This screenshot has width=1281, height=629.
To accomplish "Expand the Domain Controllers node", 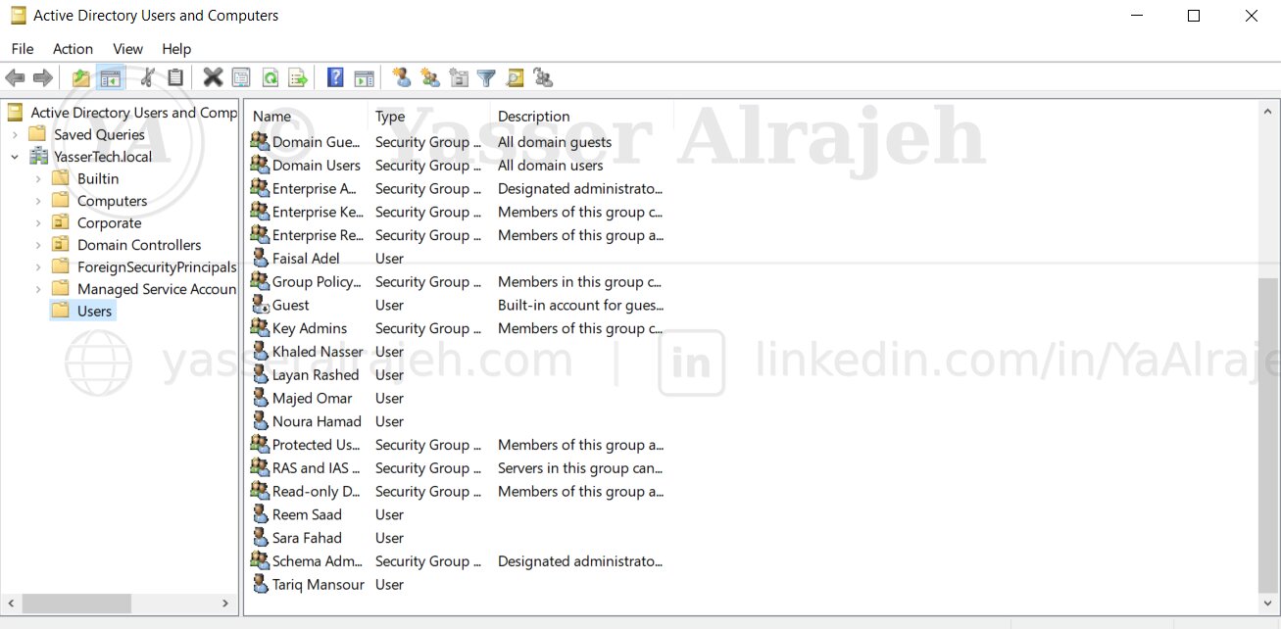I will tap(38, 245).
